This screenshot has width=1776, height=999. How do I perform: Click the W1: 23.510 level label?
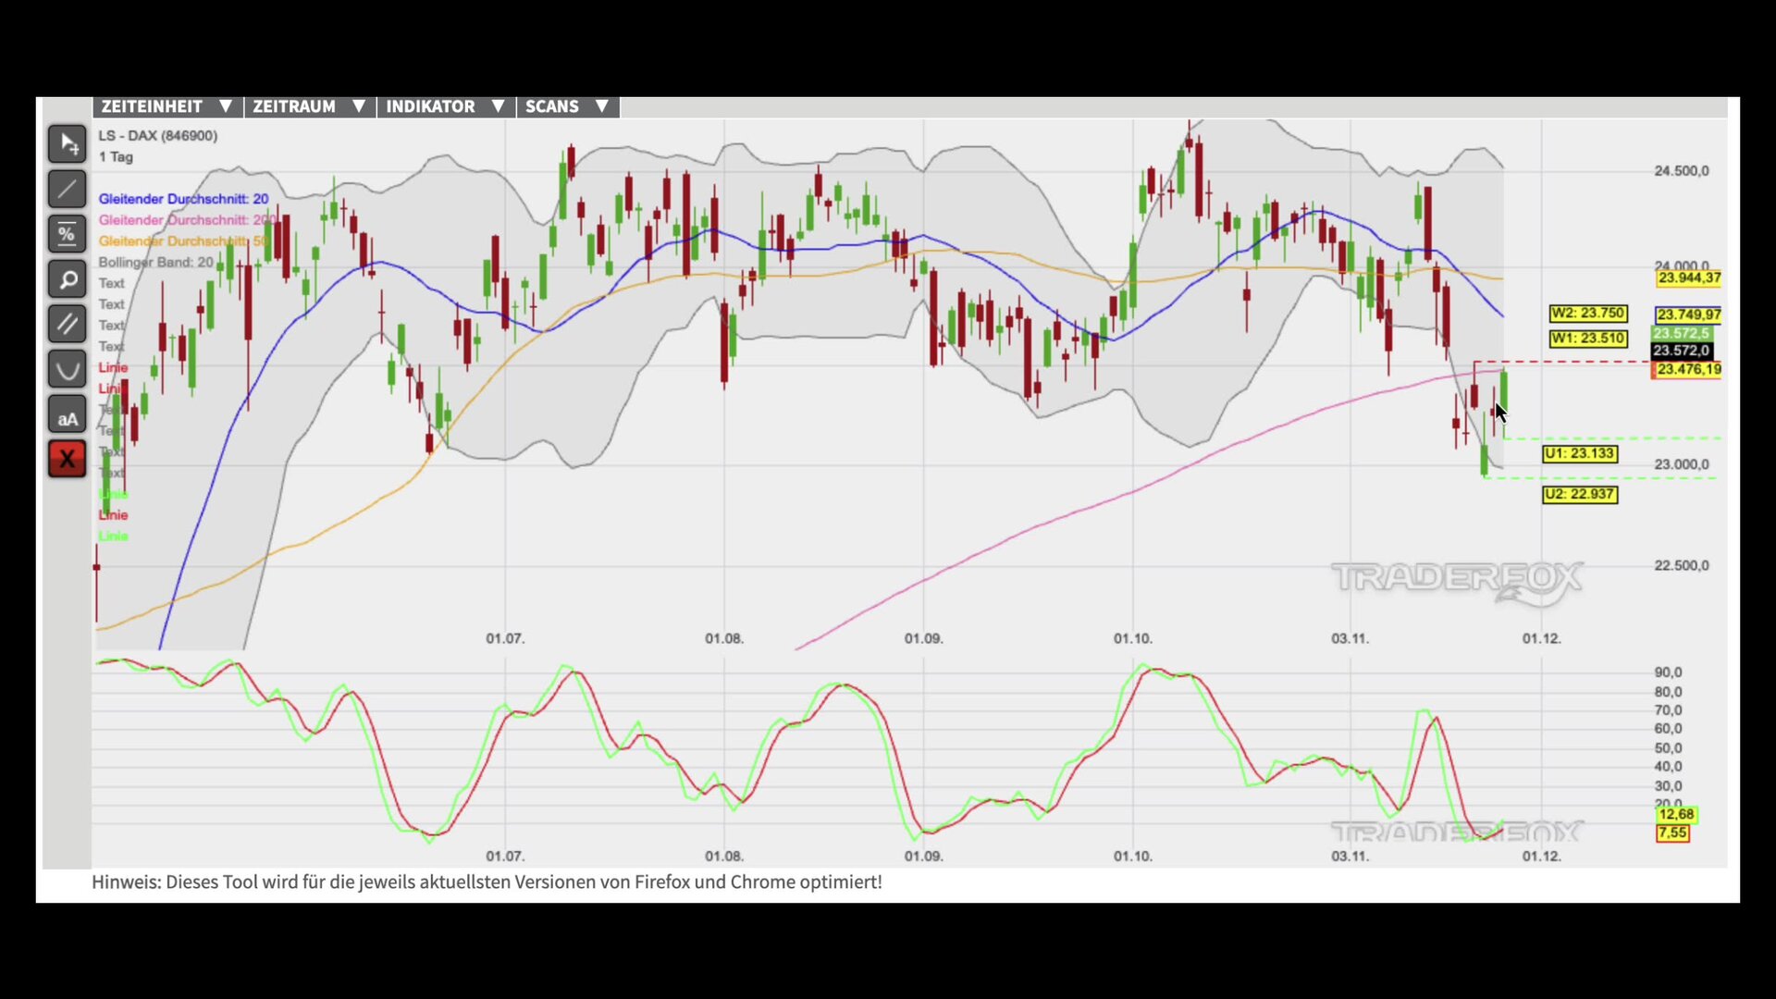[x=1587, y=339]
